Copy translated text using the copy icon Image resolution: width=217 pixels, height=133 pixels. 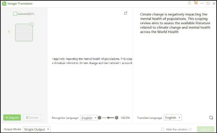(x=211, y=118)
